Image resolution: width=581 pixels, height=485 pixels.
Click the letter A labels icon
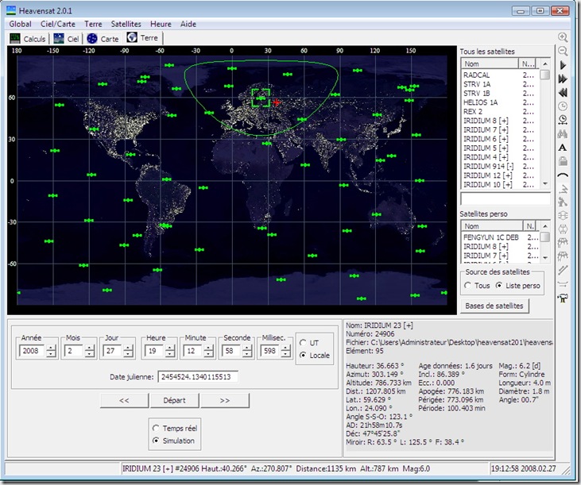(563, 148)
